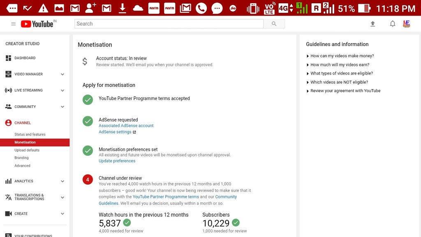Click the Channel person icon

[8, 123]
